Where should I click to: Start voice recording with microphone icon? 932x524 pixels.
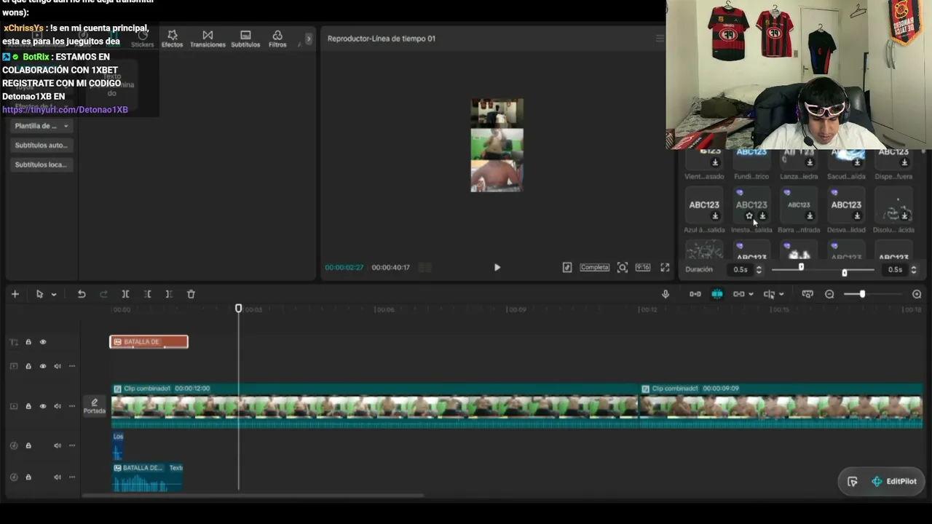pyautogui.click(x=666, y=294)
